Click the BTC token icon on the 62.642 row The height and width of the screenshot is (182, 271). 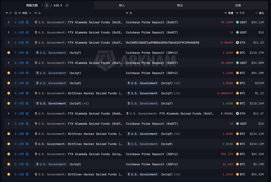[x=238, y=164]
